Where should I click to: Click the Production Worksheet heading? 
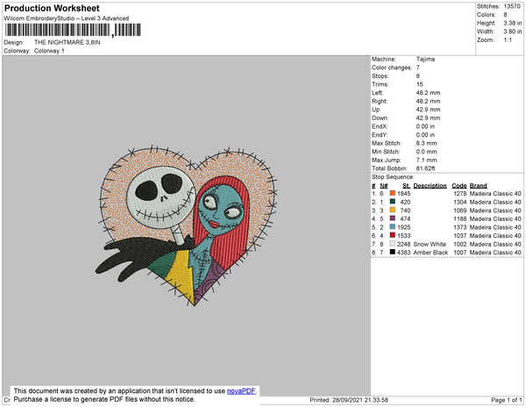(x=52, y=8)
